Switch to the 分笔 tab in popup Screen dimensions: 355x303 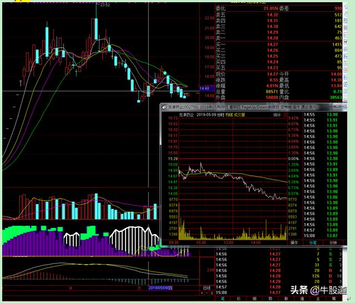click(313, 242)
